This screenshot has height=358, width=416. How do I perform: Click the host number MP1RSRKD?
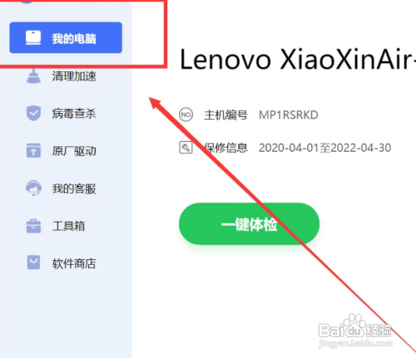pos(289,115)
